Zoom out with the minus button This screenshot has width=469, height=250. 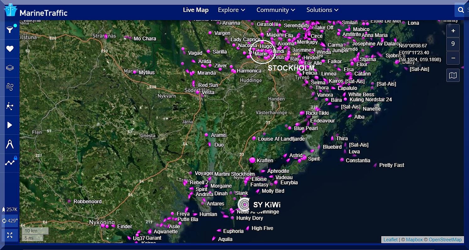tap(453, 58)
